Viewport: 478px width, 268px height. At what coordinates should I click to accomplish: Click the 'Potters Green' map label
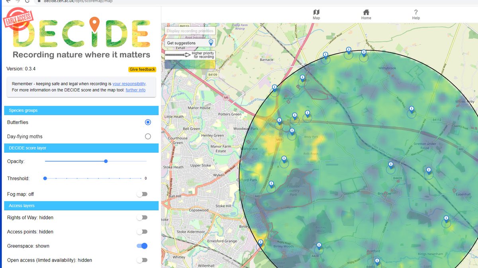230,114
